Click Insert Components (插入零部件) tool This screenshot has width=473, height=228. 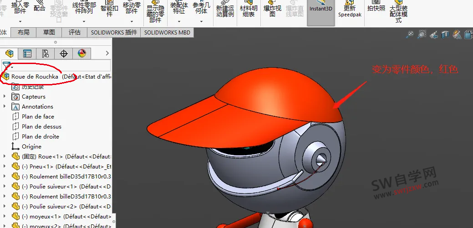pyautogui.click(x=20, y=7)
